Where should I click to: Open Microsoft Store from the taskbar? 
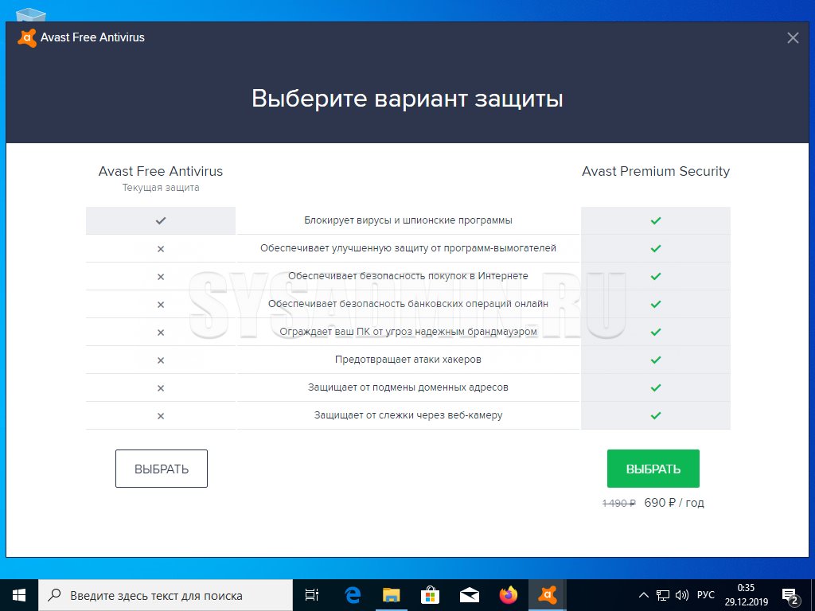point(431,595)
